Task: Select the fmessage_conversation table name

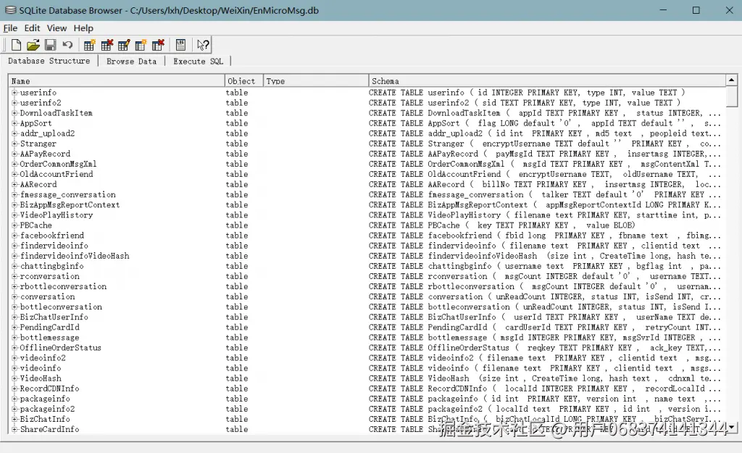Action: click(67, 194)
